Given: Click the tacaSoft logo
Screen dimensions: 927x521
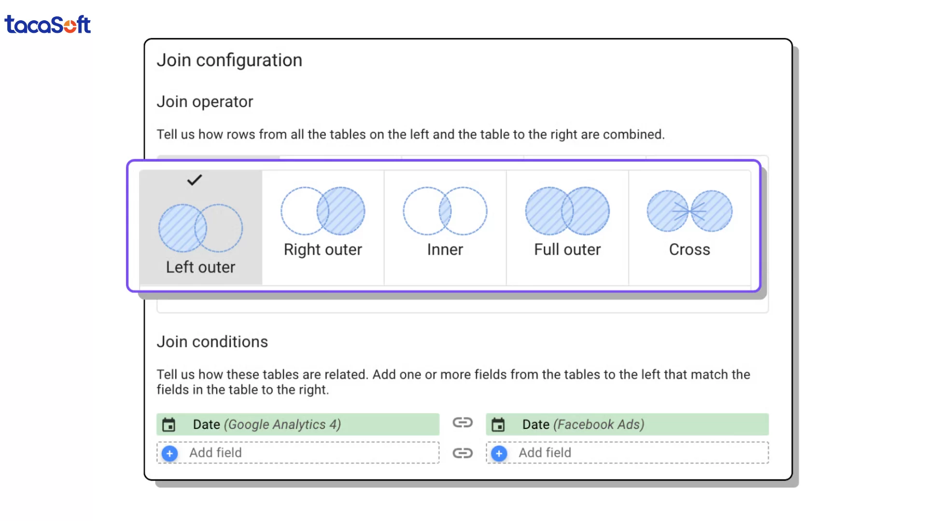Looking at the screenshot, I should [47, 24].
